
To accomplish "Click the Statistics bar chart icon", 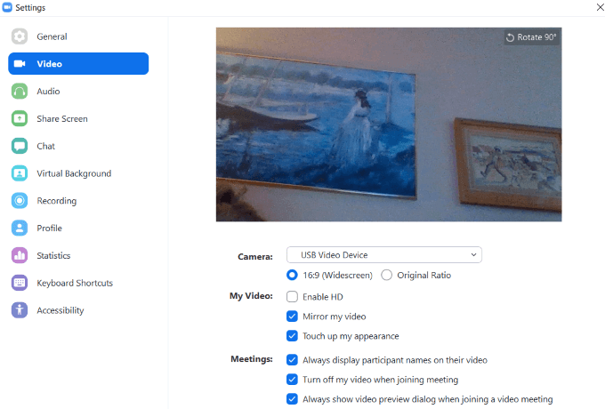I will click(20, 255).
